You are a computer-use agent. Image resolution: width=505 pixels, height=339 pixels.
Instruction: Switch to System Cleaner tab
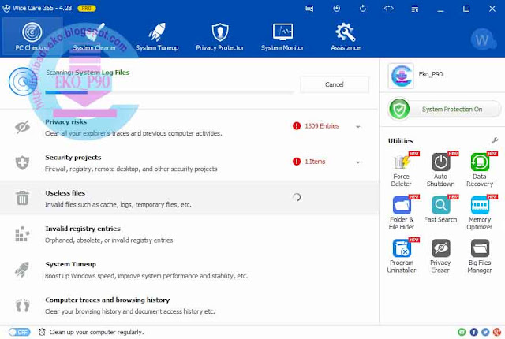pos(95,36)
